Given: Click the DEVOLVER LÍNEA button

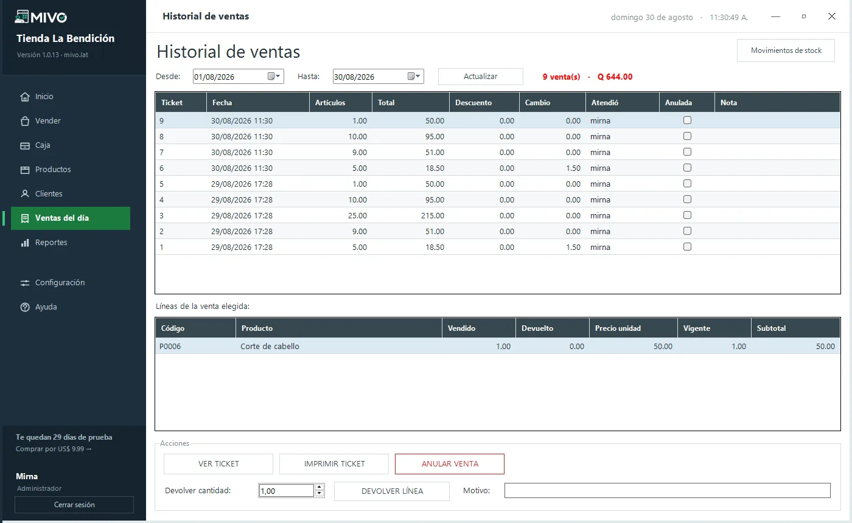Looking at the screenshot, I should pos(392,491).
